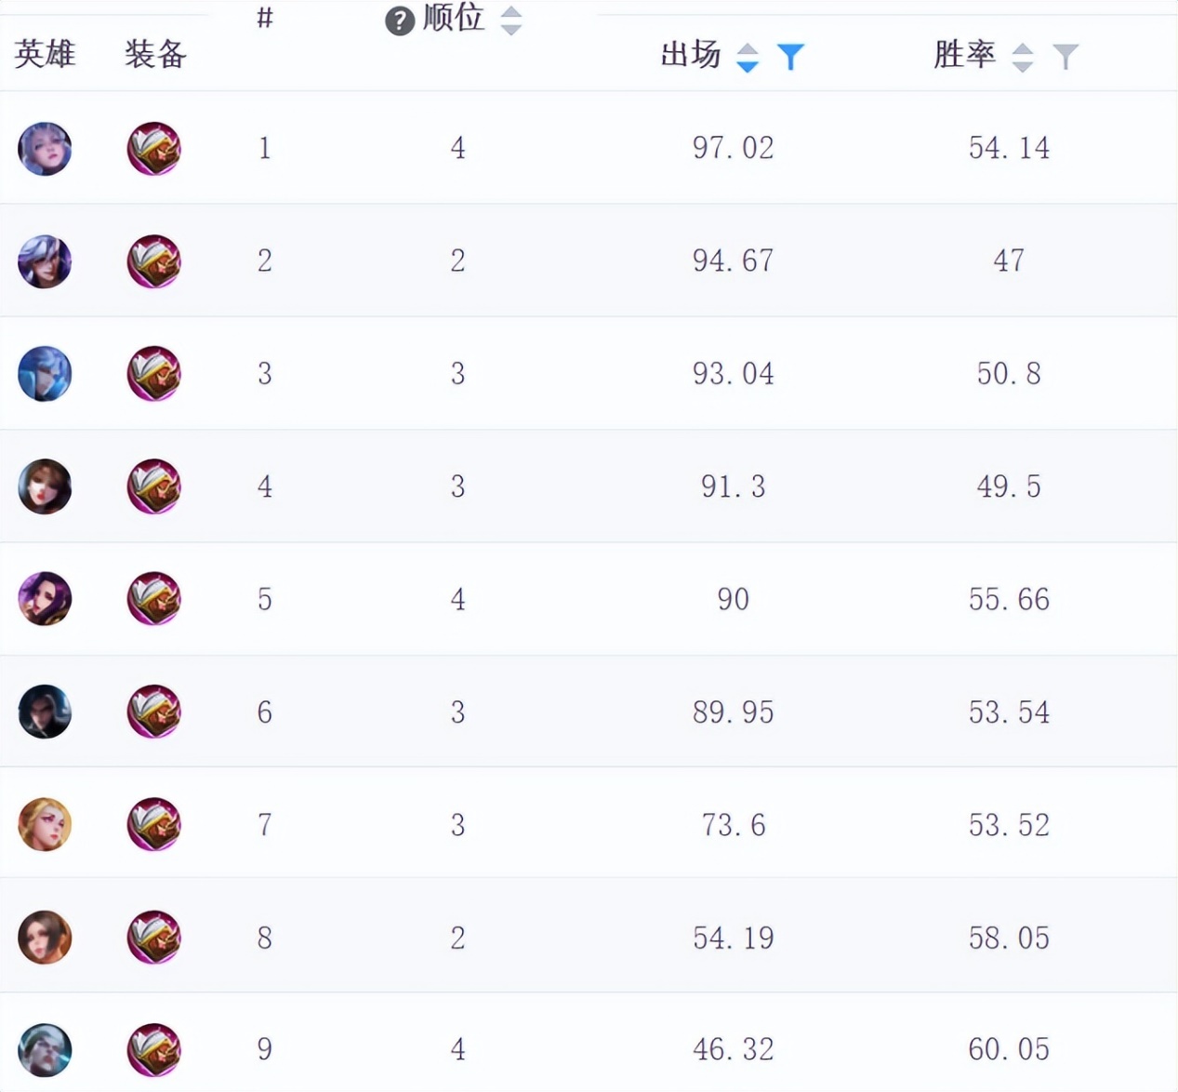Viewport: 1178px width, 1092px height.
Task: Select the hero avatar in rank 1 row
Action: click(45, 149)
